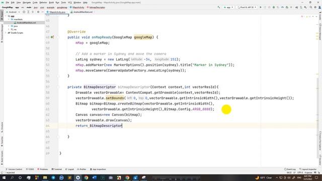Image resolution: width=322 pixels, height=181 pixels.
Task: Collapse the manifests folder node
Action: point(9,19)
